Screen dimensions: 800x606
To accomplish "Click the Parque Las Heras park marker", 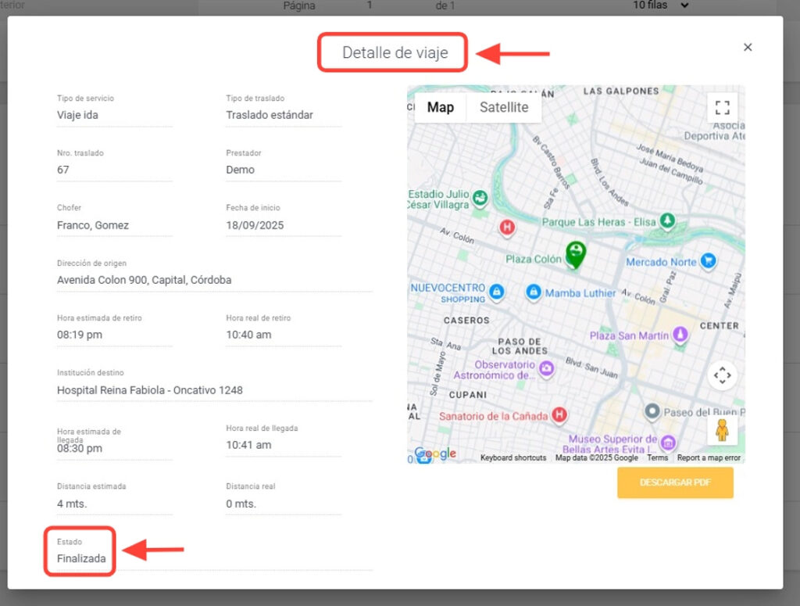I will pos(666,221).
